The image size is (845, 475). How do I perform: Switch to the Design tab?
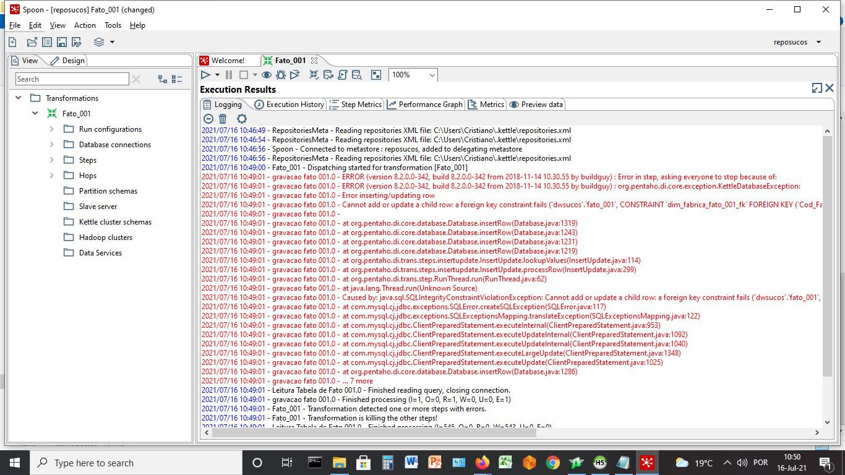point(67,61)
